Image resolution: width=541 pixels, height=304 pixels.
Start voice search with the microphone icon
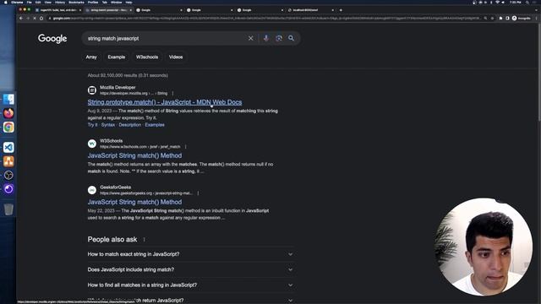(266, 38)
